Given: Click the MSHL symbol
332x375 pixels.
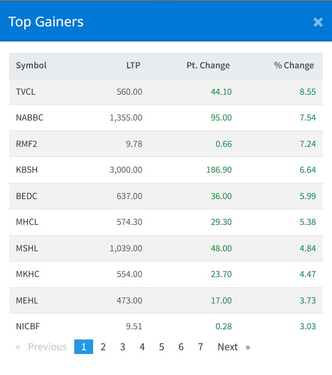Looking at the screenshot, I should [27, 248].
